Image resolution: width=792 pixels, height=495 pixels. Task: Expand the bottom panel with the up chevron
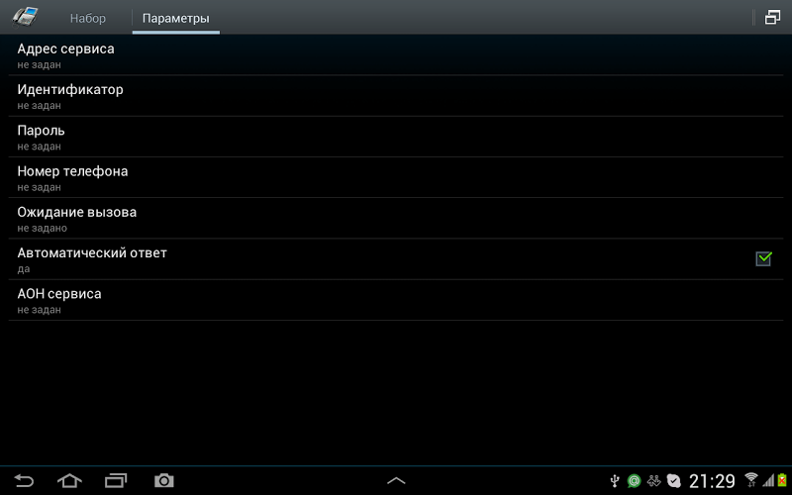pos(396,480)
